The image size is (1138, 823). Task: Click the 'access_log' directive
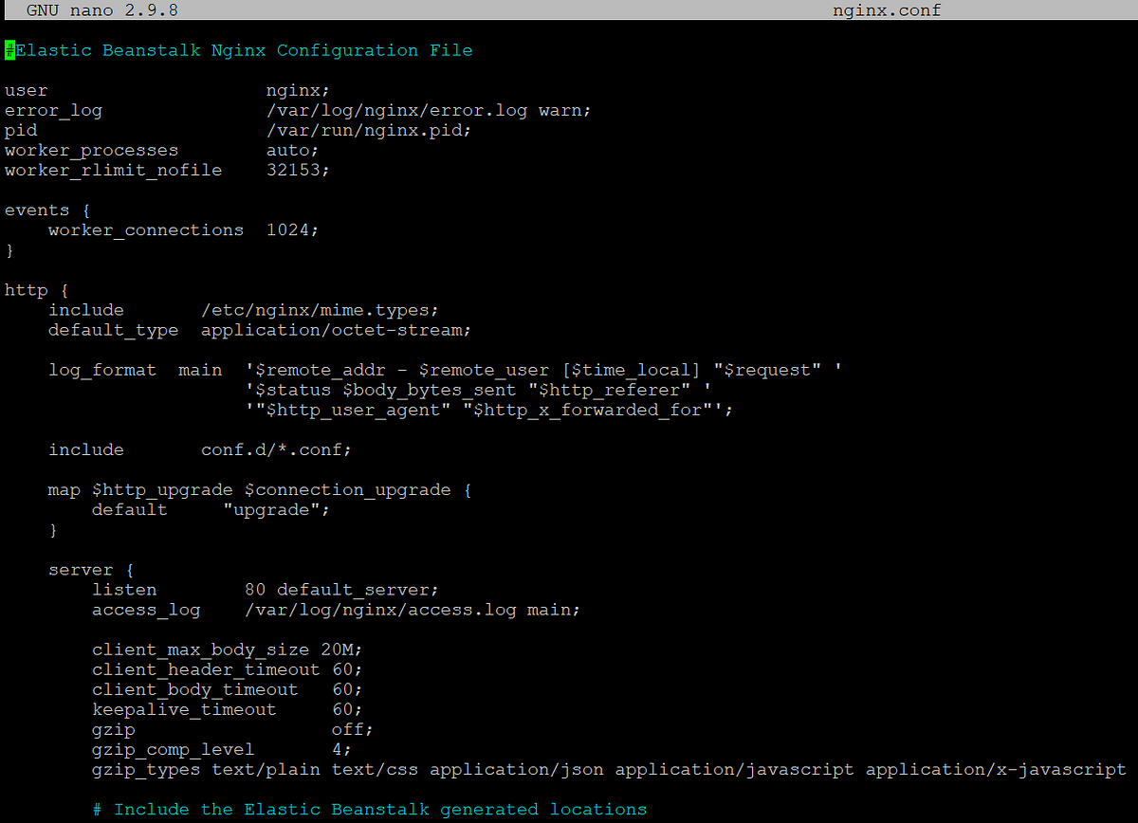click(146, 610)
